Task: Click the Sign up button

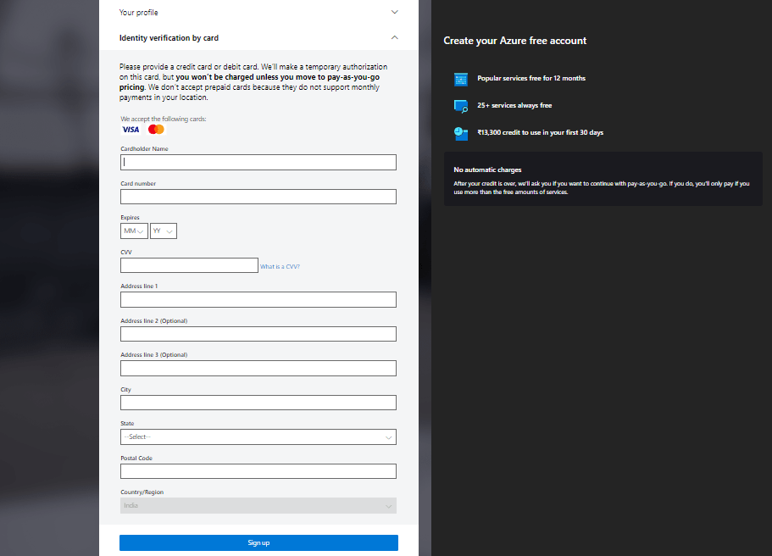Action: 258,542
